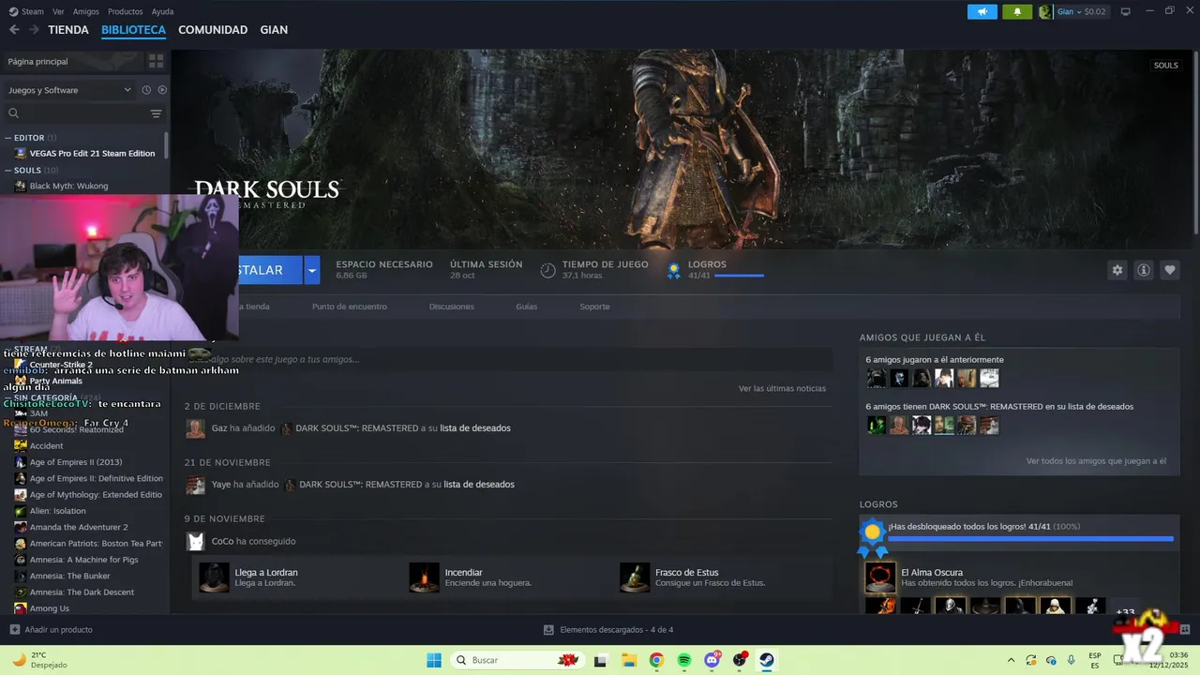Viewport: 1200px width, 675px height.
Task: Open game settings gear icon
Action: point(1117,270)
